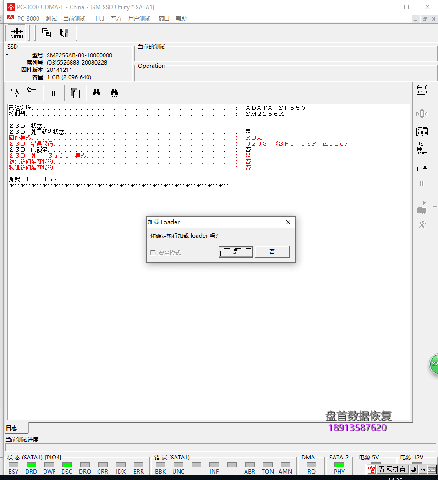
Task: Click the binoculars find-next icon with dots
Action: coord(114,93)
